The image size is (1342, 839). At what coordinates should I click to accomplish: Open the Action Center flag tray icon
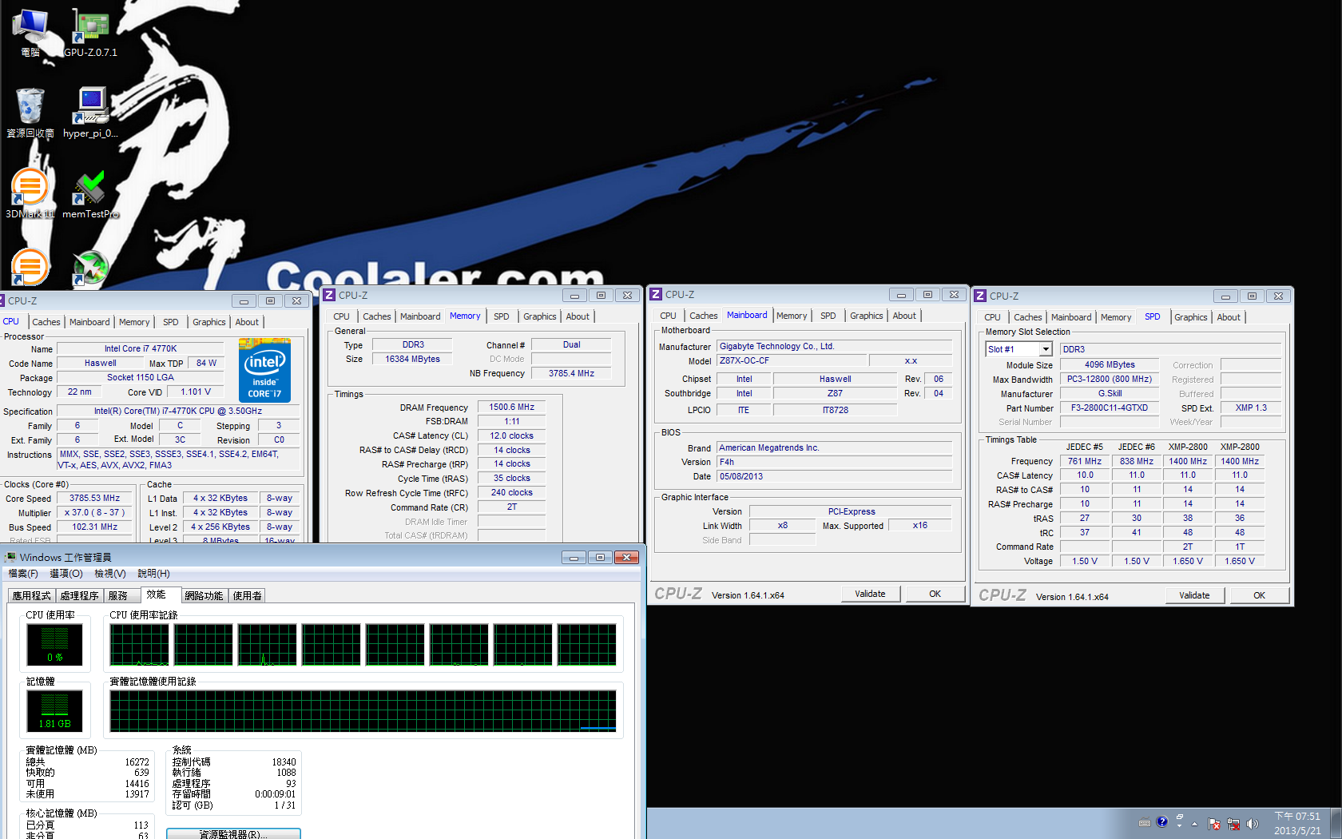(x=1214, y=824)
